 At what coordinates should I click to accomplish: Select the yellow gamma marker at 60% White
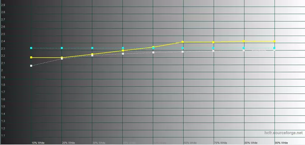(x=183, y=42)
